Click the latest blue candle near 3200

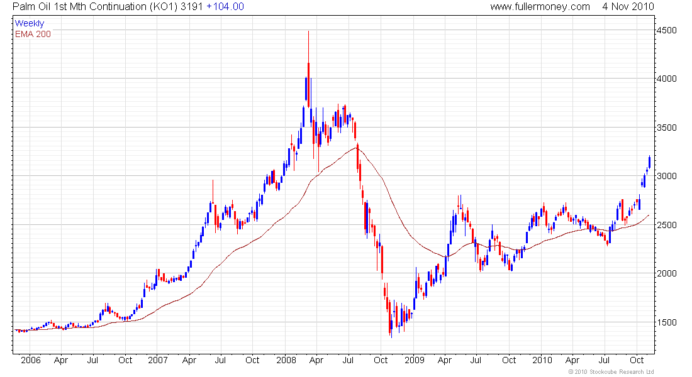tap(649, 161)
